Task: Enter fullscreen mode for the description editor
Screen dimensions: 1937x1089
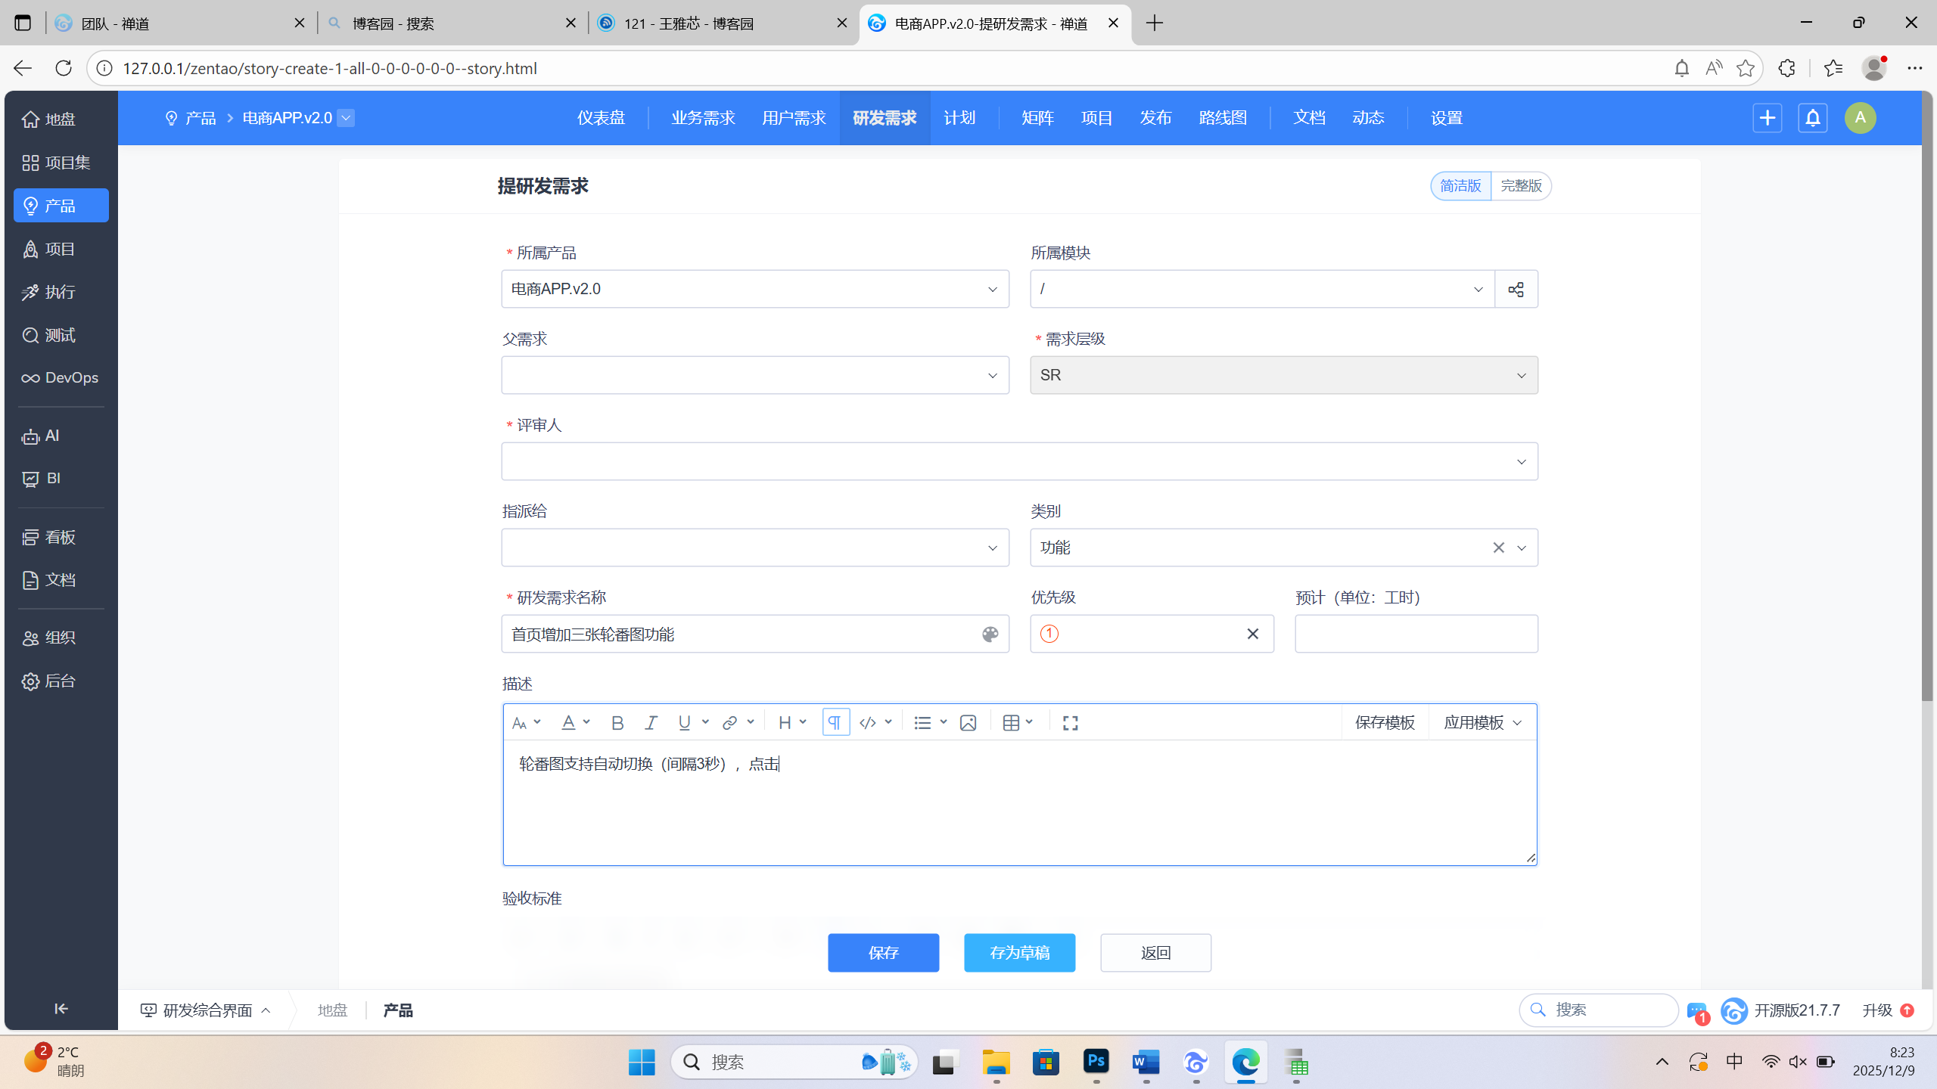Action: click(x=1068, y=722)
